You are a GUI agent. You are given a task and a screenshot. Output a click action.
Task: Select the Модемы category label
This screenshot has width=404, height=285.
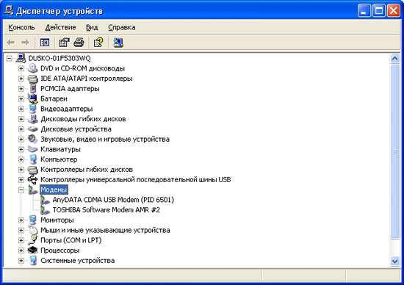pos(54,190)
